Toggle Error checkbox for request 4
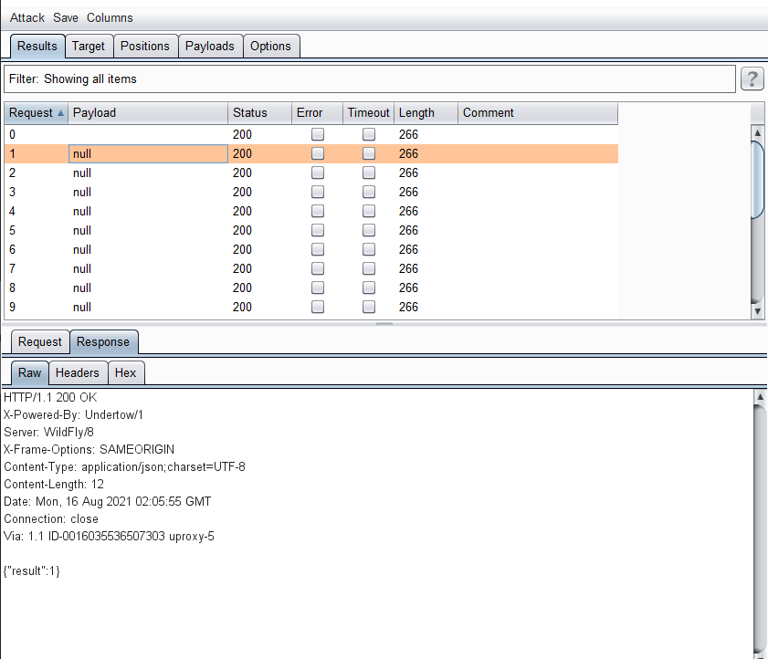The width and height of the screenshot is (768, 659). [x=318, y=211]
